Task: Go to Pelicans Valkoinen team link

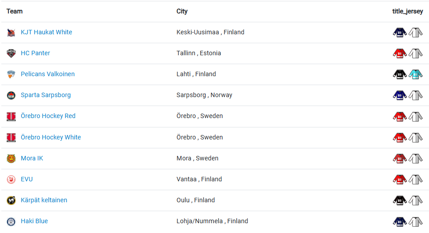Action: [x=48, y=74]
